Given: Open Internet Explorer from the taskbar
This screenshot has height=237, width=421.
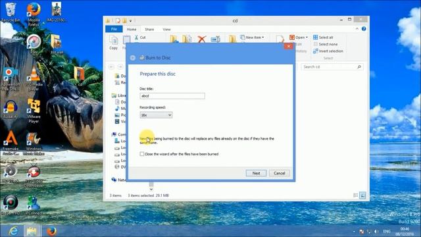Looking at the screenshot, I should pos(13,231).
